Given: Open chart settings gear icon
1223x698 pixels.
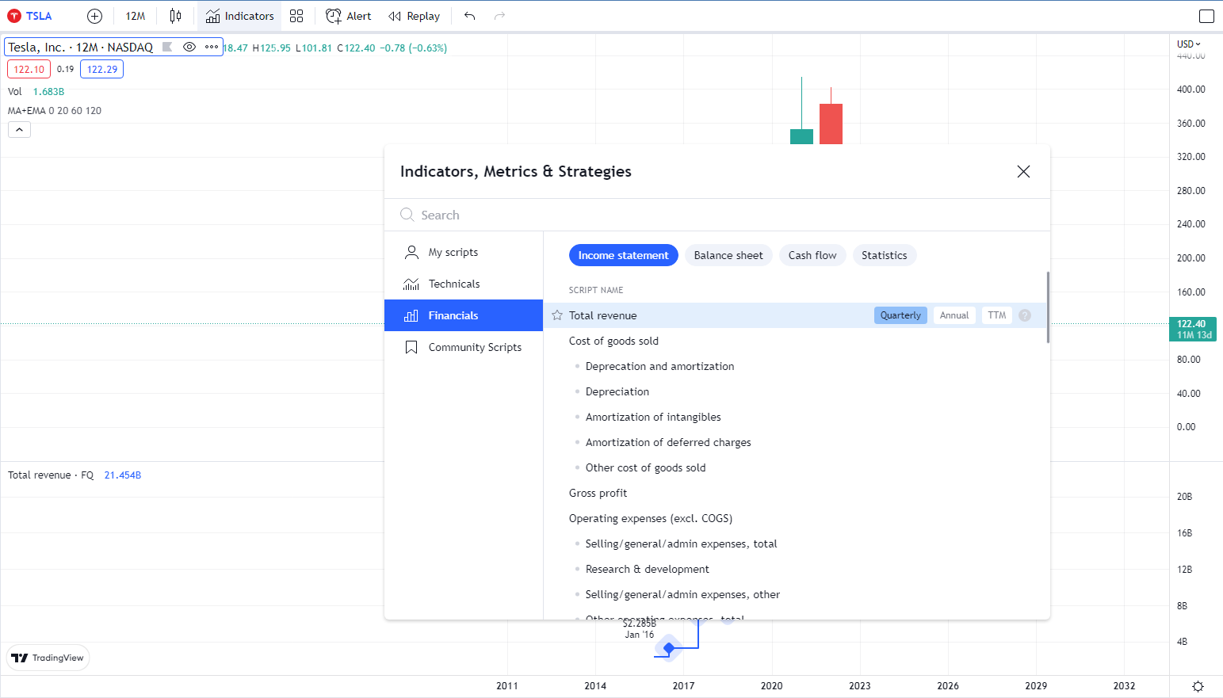Looking at the screenshot, I should [x=1198, y=686].
